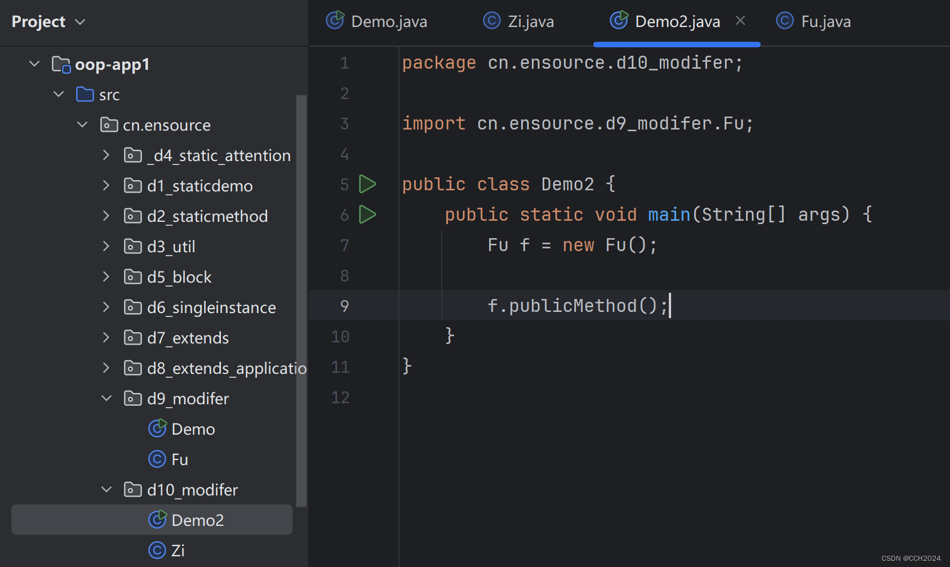Click the 'main' method name in code
950x567 pixels.
coord(669,215)
